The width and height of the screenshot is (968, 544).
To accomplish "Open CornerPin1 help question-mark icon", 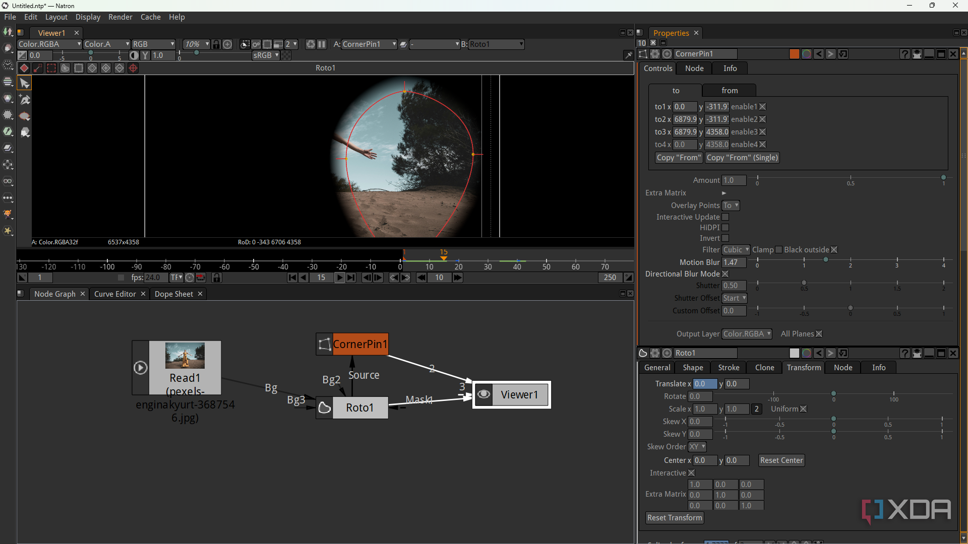I will pos(905,54).
